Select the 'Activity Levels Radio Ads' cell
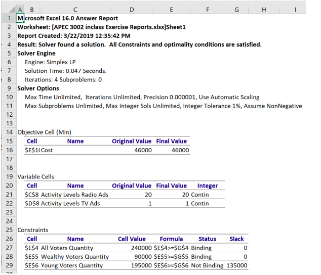The height and width of the screenshot is (275, 321). click(x=74, y=195)
